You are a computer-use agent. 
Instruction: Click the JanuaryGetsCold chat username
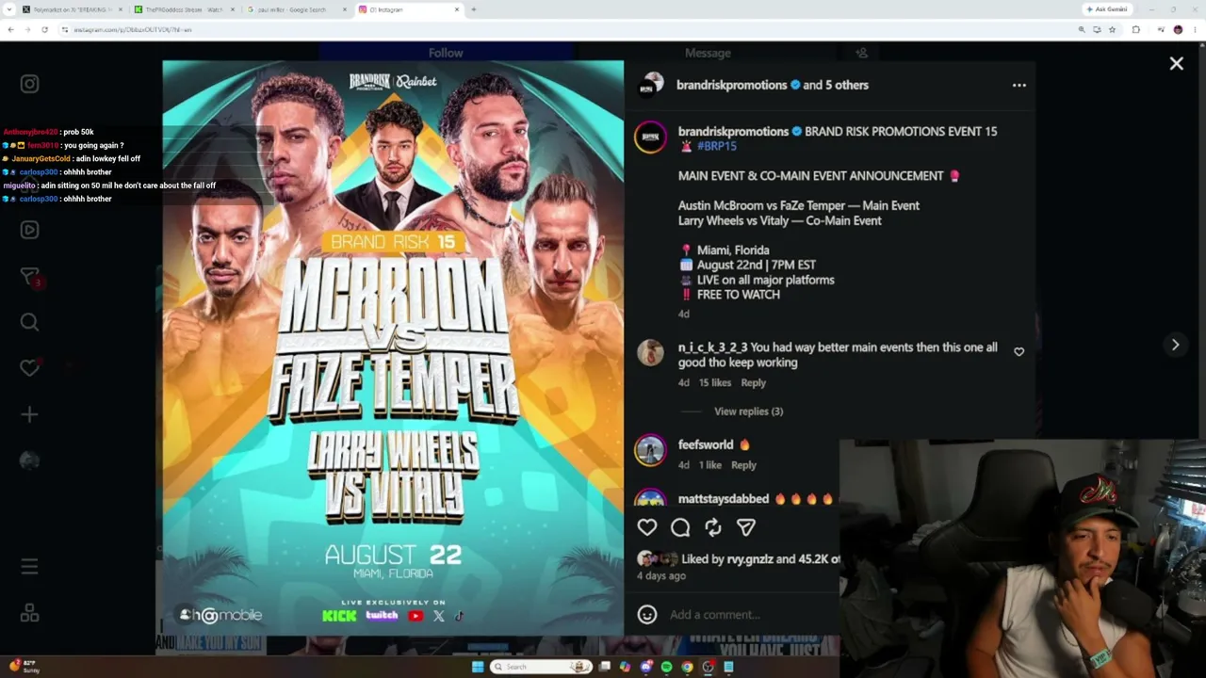click(x=41, y=159)
